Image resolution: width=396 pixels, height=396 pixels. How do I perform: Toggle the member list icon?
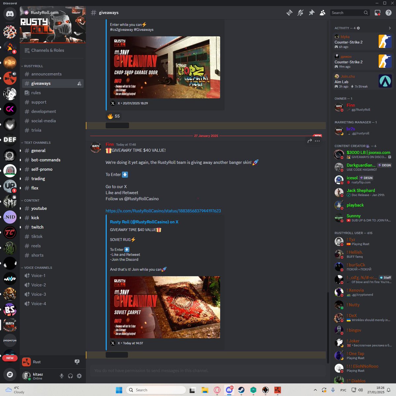323,13
